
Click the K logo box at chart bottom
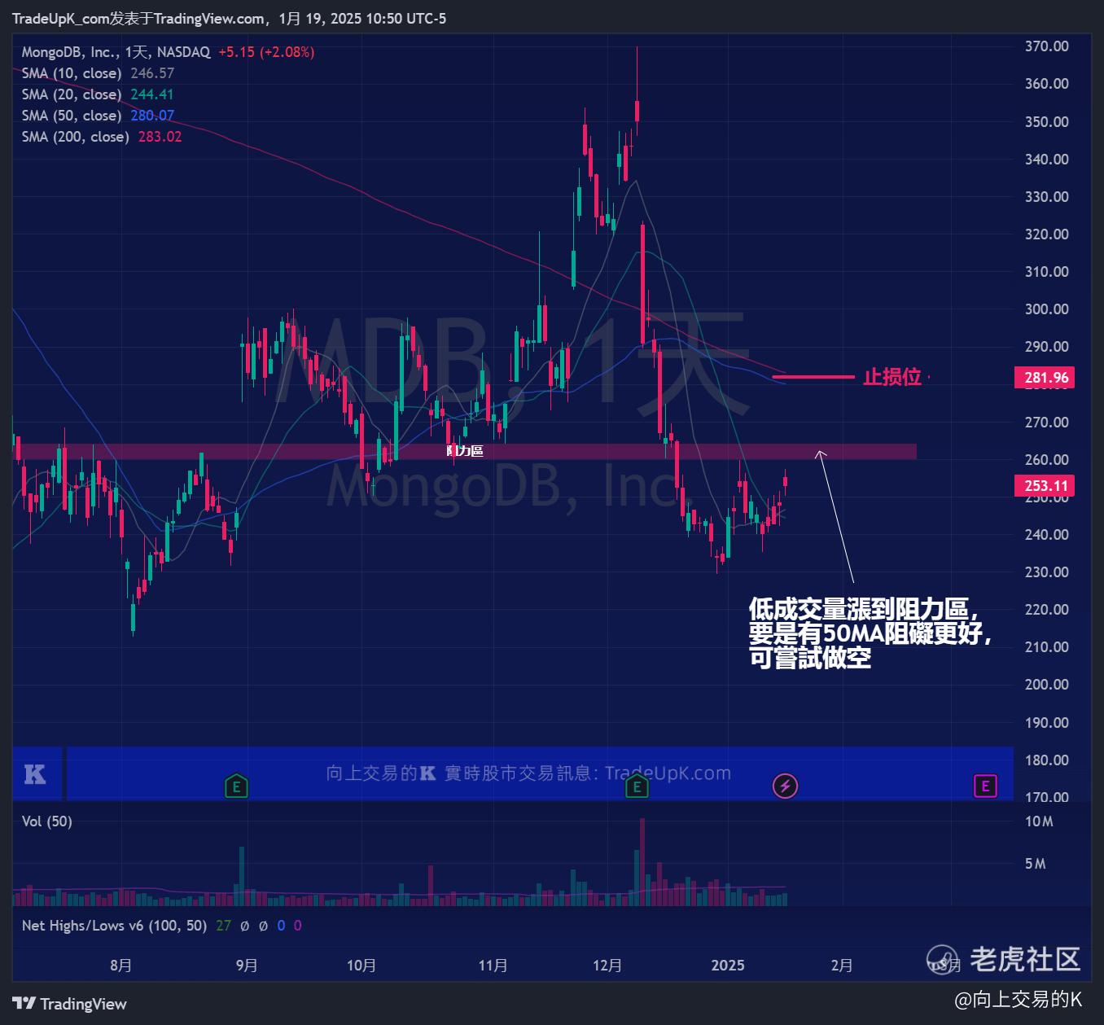pyautogui.click(x=37, y=773)
